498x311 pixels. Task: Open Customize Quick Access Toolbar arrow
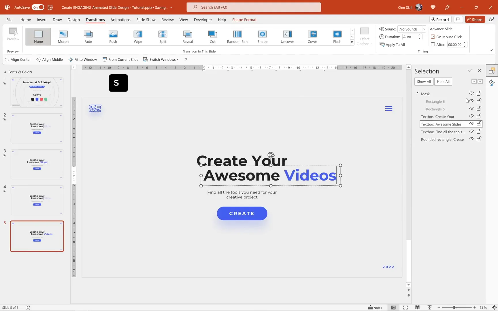(186, 60)
